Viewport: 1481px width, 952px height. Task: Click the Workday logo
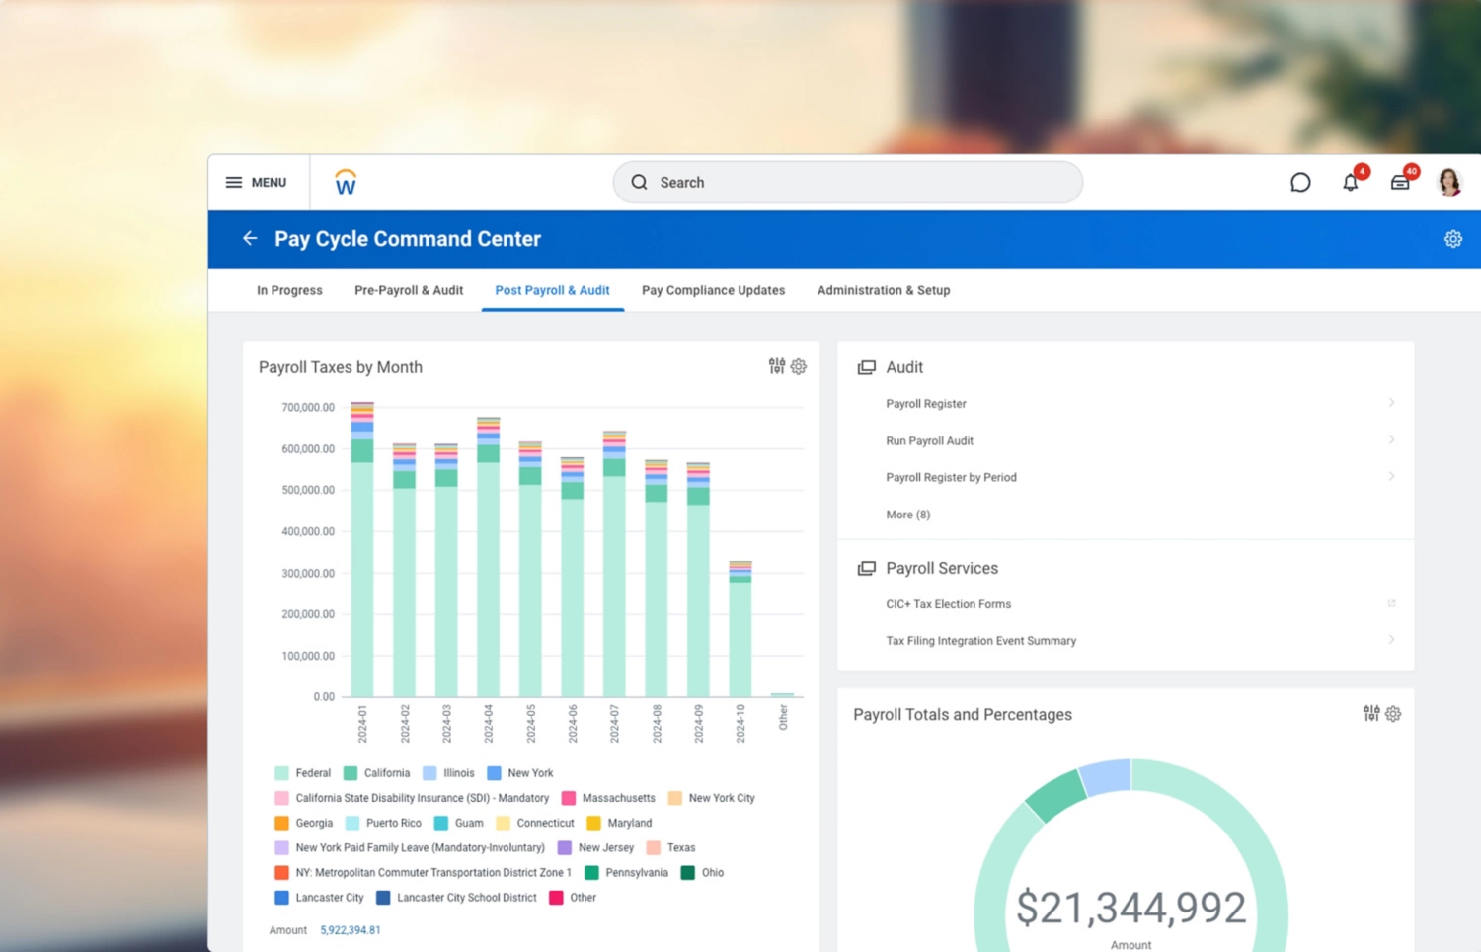(345, 181)
